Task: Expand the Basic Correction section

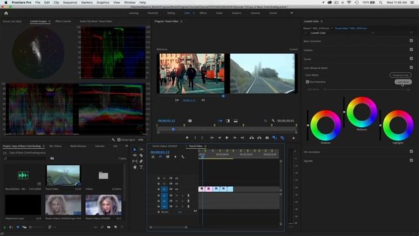Action: pyautogui.click(x=312, y=41)
